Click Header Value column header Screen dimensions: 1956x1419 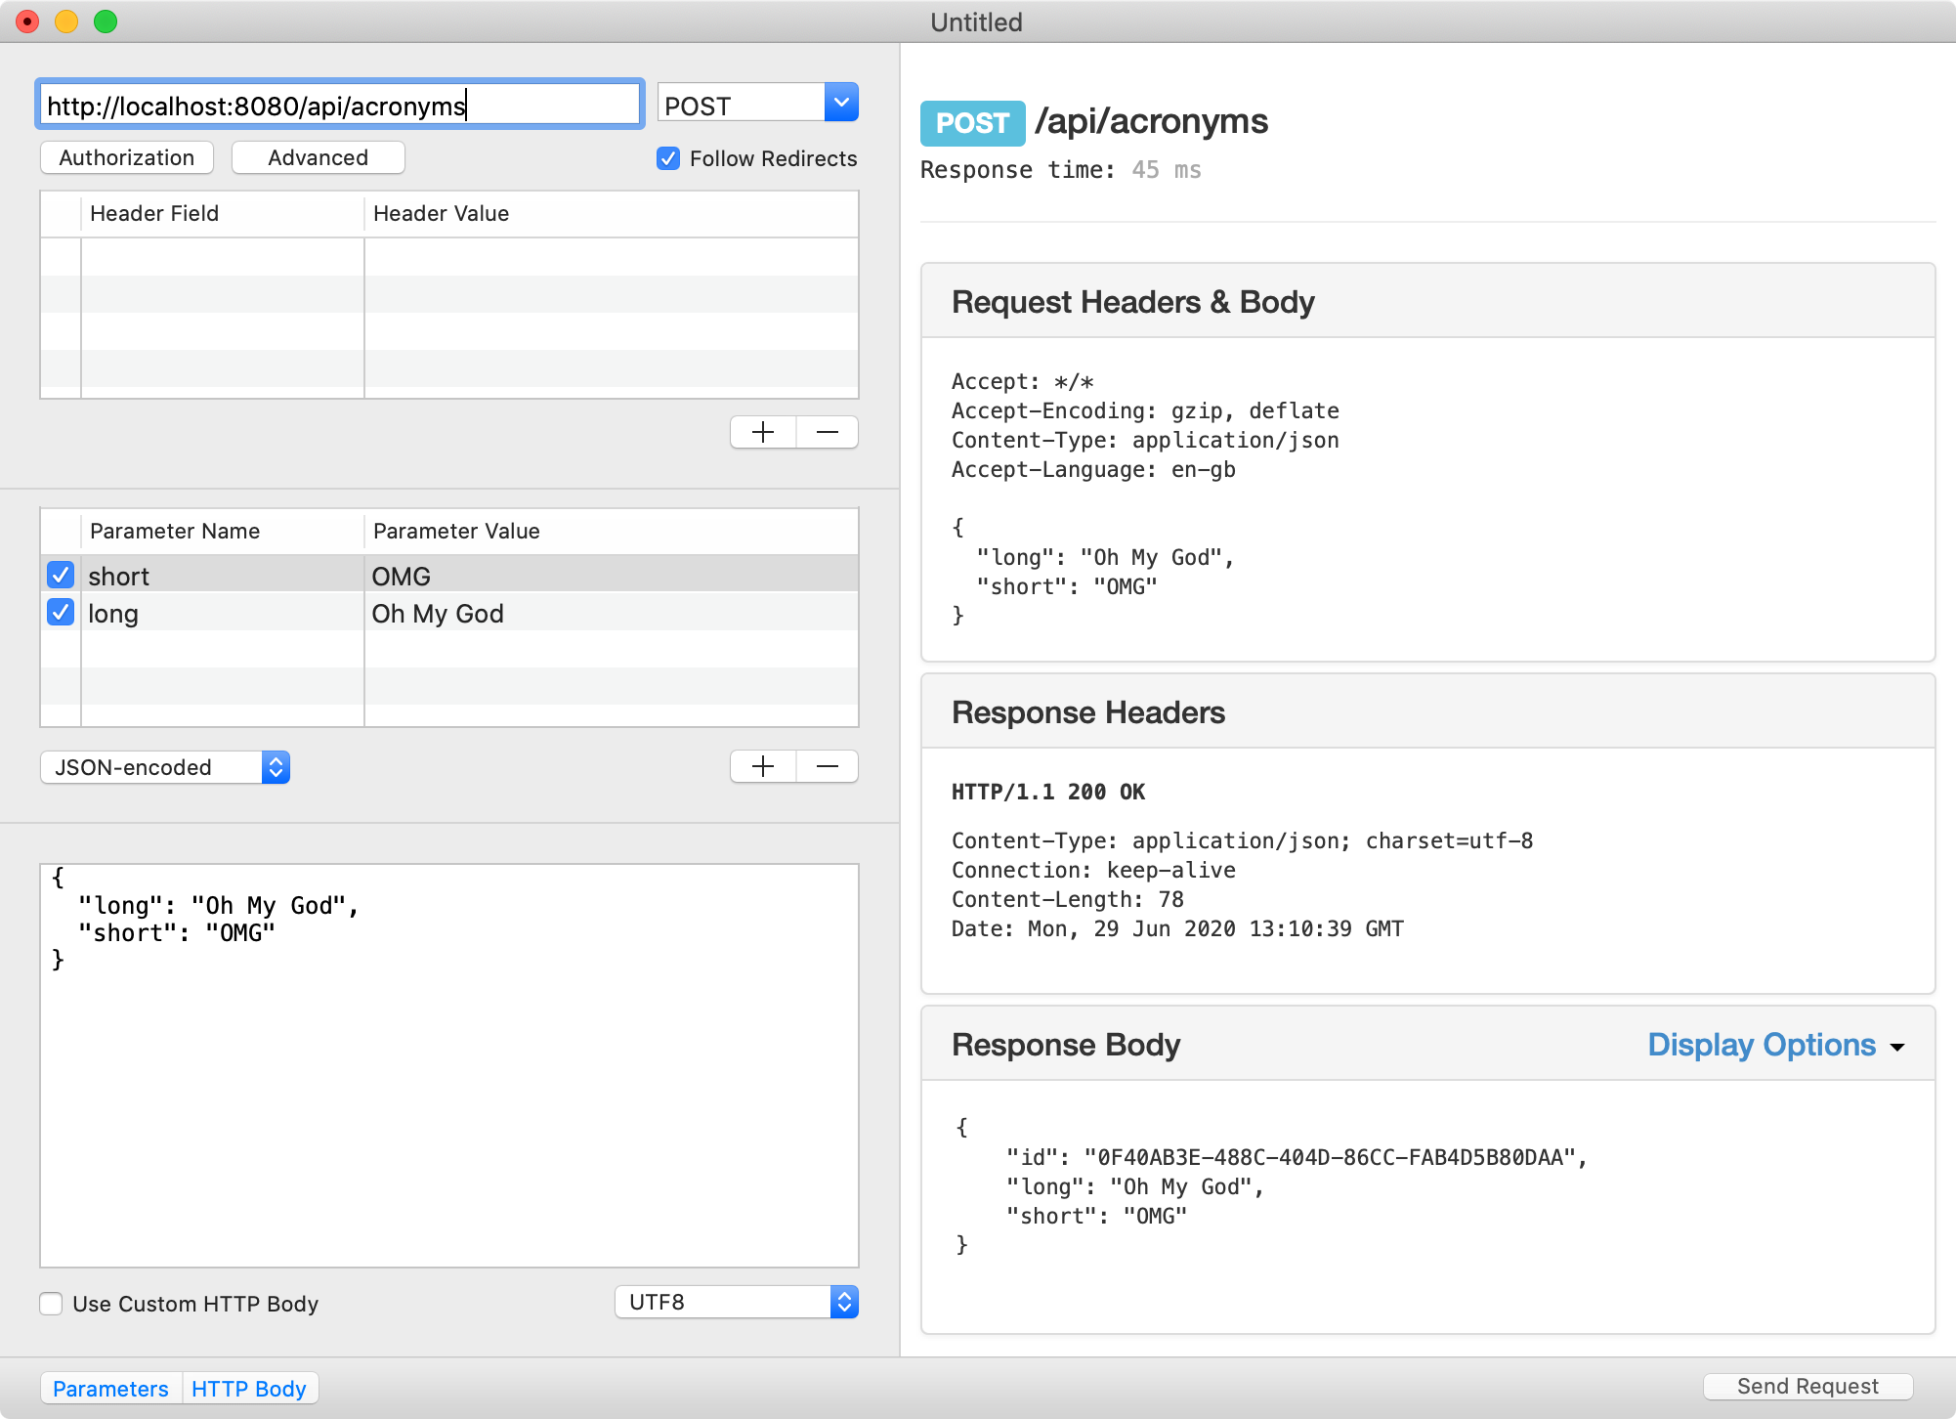611,213
